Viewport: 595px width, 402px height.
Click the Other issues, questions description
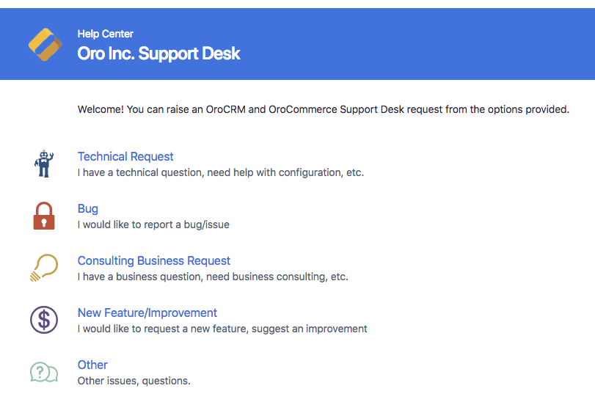coord(134,381)
